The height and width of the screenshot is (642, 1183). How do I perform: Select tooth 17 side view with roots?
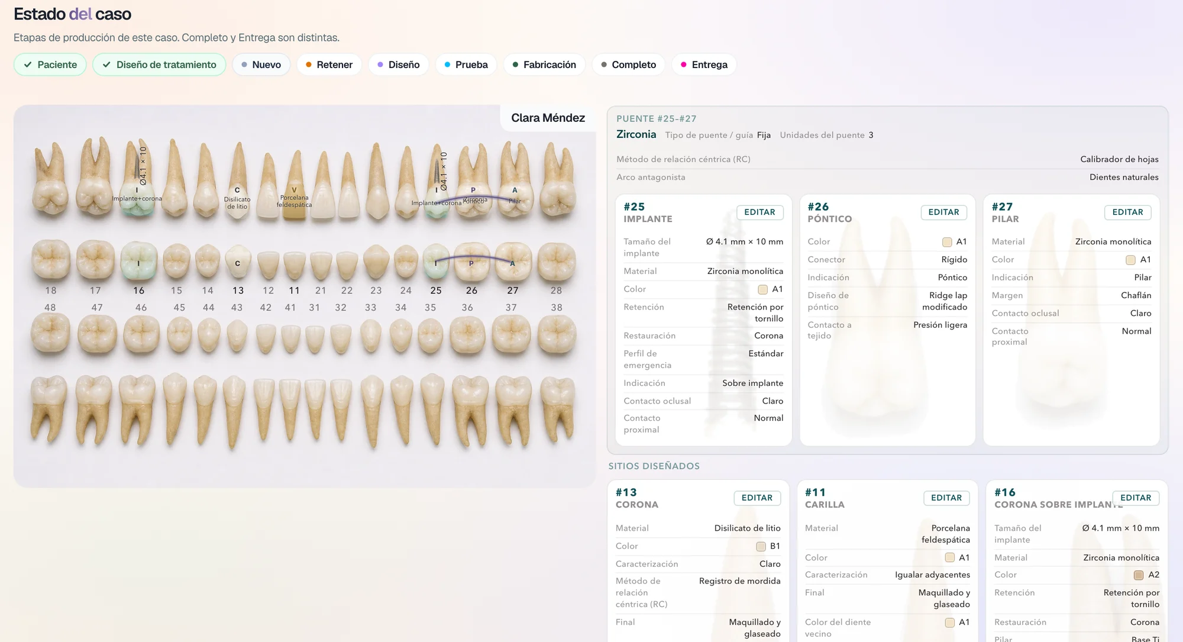pyautogui.click(x=95, y=176)
